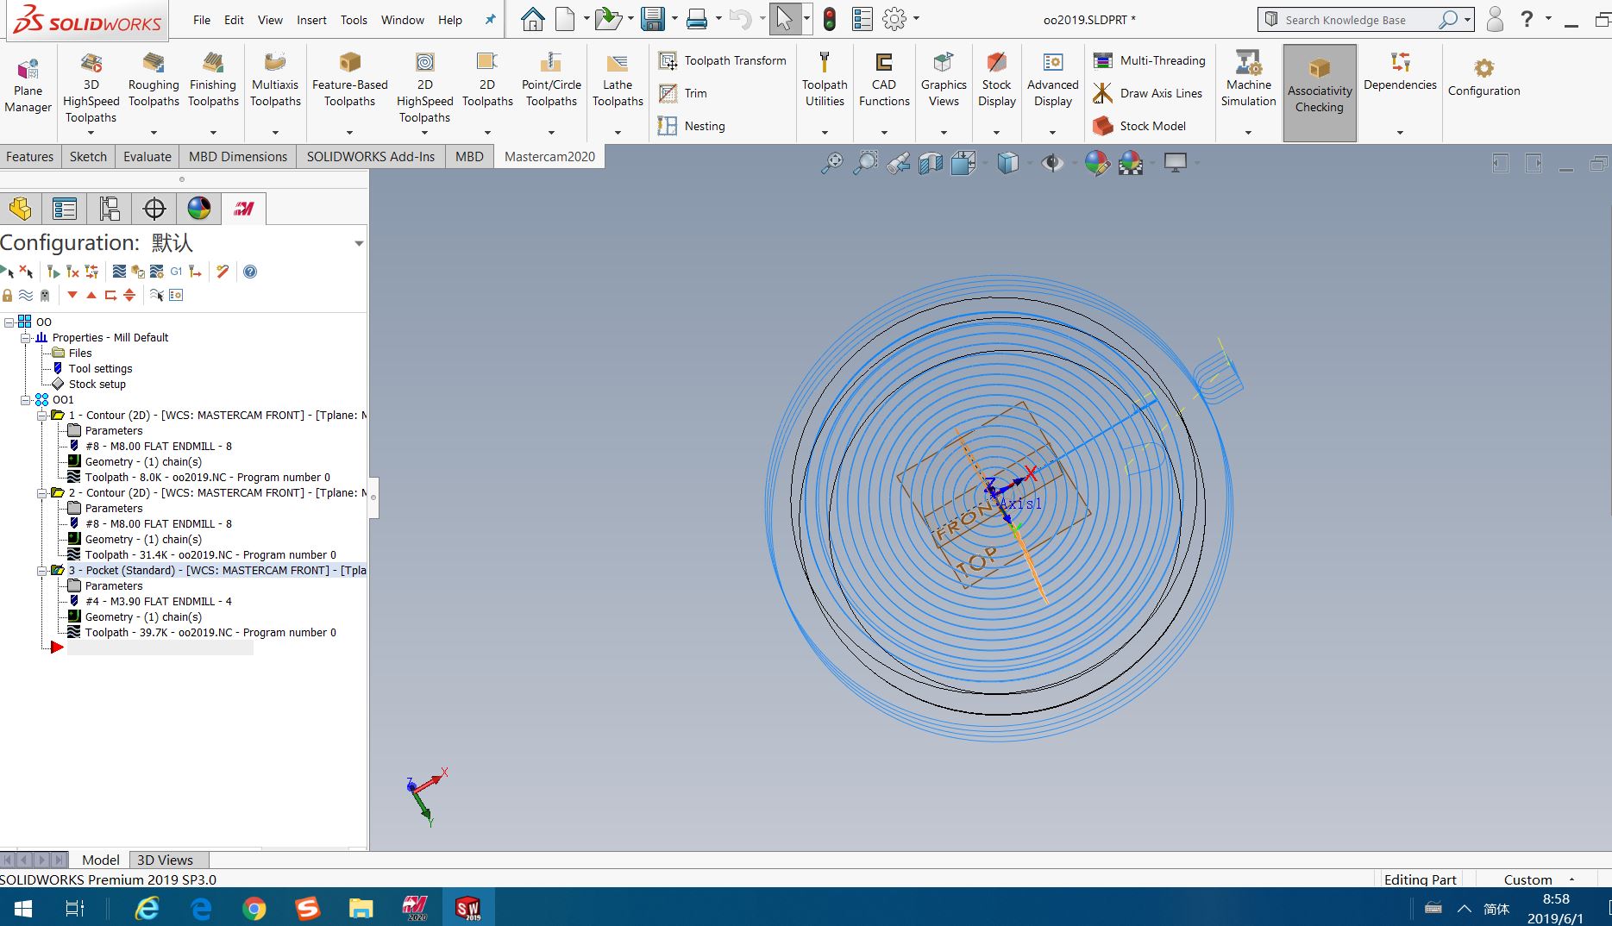Switch to ConfigurationManager tab

tap(110, 209)
